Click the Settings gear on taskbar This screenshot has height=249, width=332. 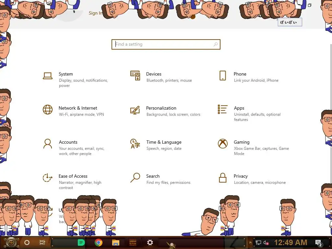[x=150, y=243]
